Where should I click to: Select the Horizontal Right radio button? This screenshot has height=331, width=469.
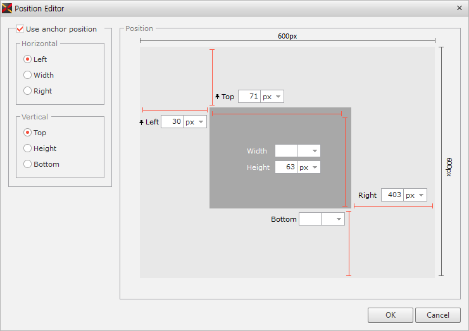pos(27,91)
